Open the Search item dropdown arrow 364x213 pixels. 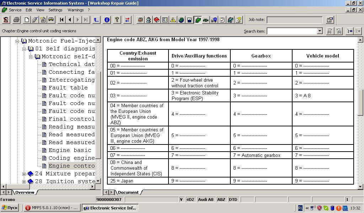pos(320,31)
